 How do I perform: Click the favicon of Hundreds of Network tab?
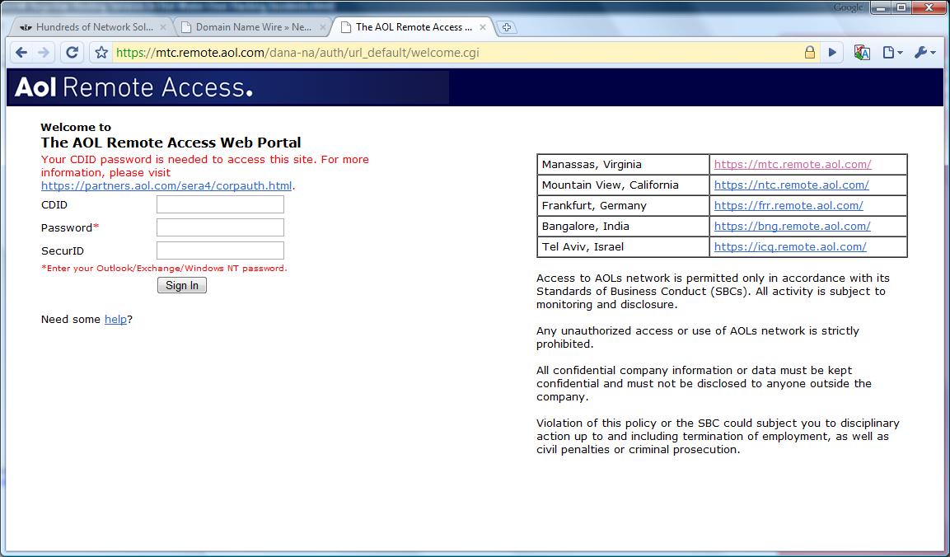[x=26, y=27]
